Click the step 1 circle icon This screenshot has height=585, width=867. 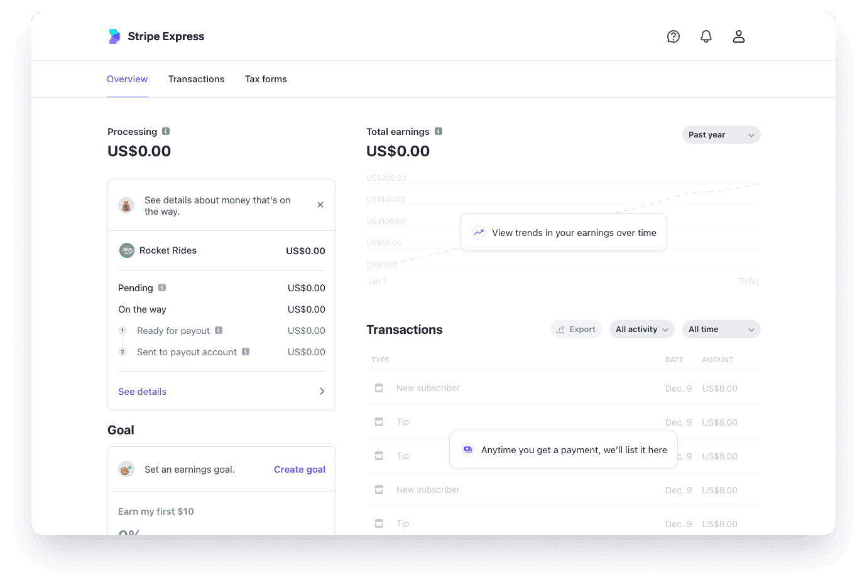coord(123,330)
